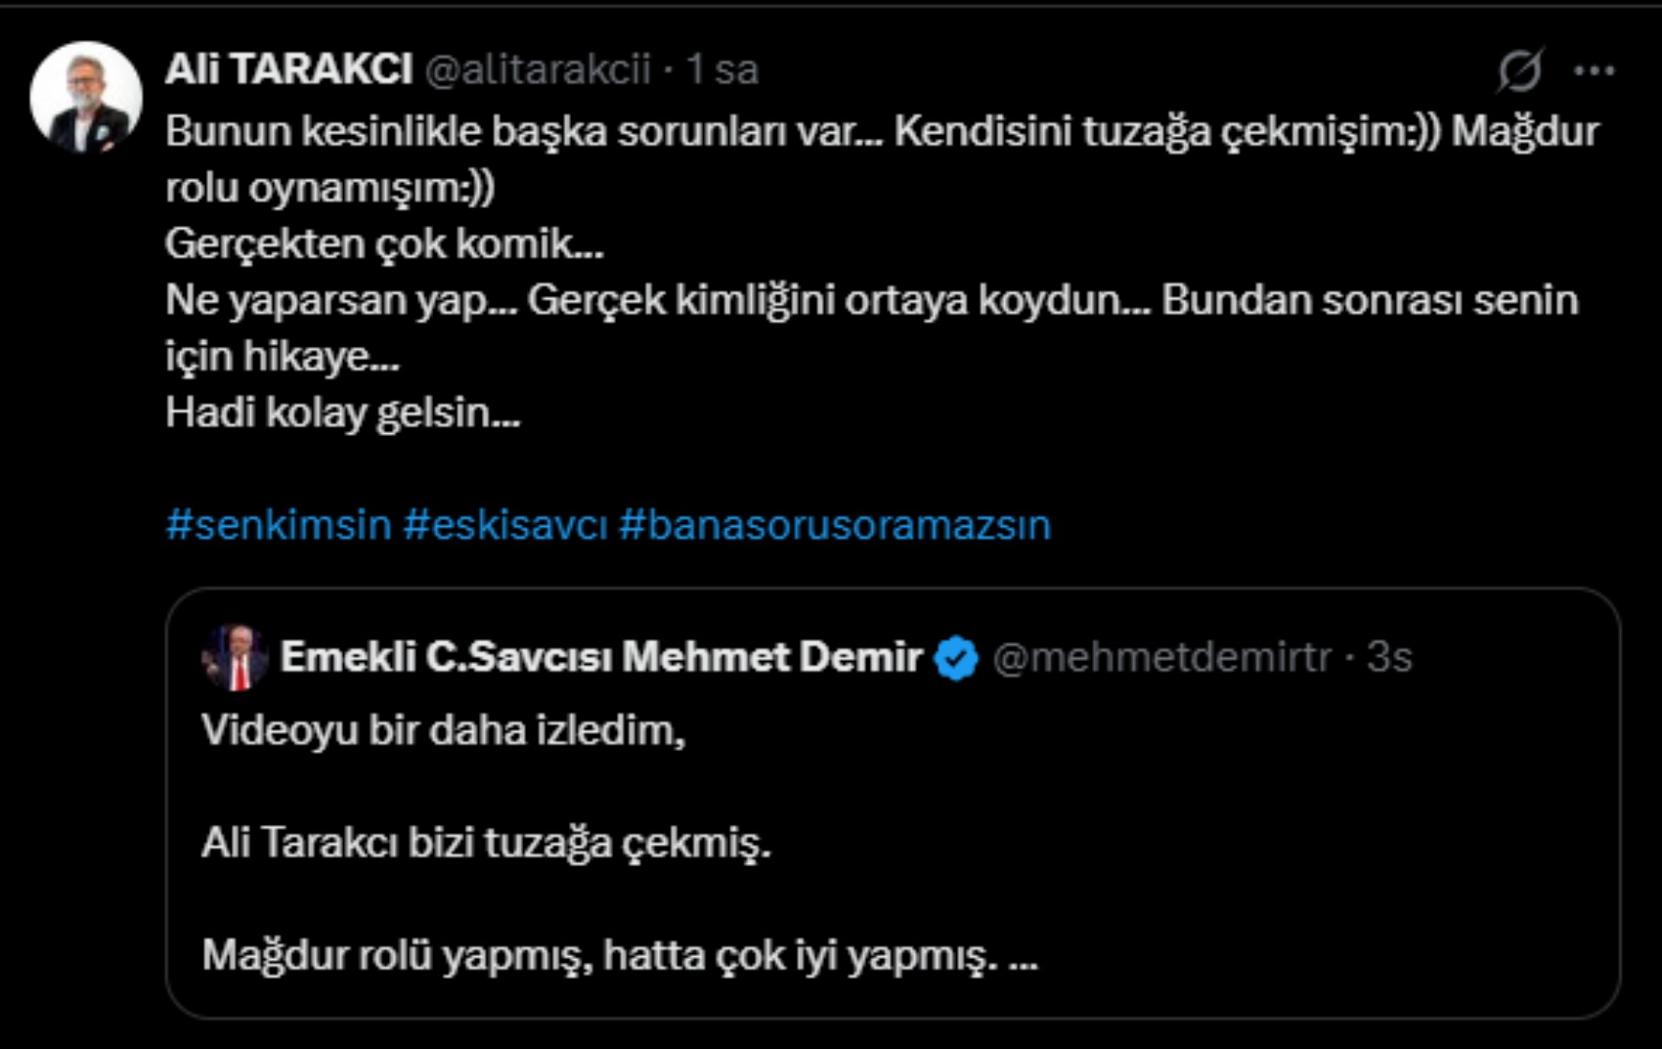Screen dimensions: 1662x1049
Task: Open quoted line "Ali Tarakcı bizi tuzağa çekmiş."
Action: coord(486,843)
